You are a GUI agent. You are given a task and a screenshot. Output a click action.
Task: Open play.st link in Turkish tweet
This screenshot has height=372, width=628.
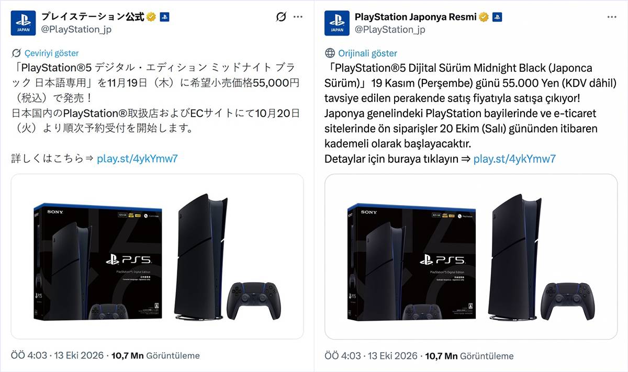tap(514, 159)
